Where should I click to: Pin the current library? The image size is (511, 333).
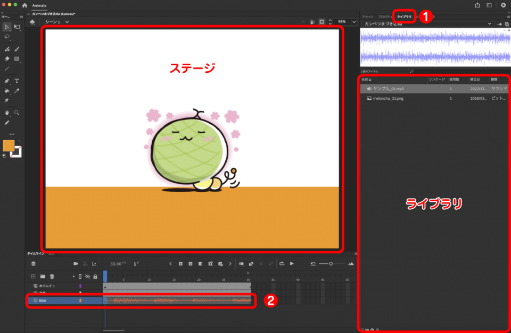point(499,24)
